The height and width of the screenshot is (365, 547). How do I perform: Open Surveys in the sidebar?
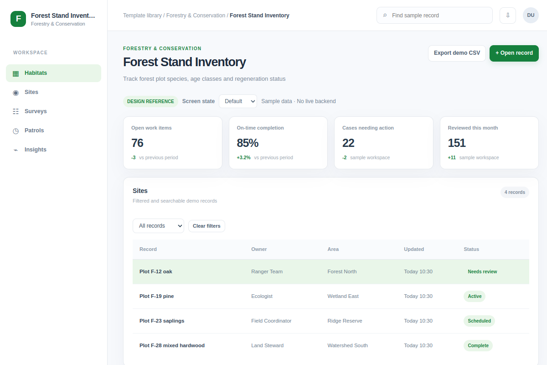click(x=53, y=111)
